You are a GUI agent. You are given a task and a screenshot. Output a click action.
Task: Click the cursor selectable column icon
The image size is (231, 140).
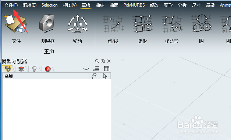tap(105, 76)
